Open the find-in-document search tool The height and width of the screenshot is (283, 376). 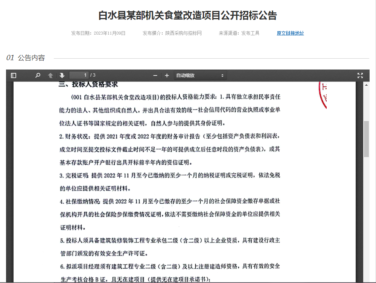(x=38, y=76)
